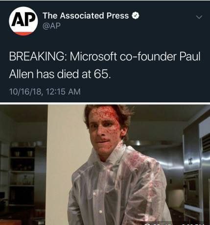Open the AP profile avatar logo
Viewport: 210px width, 225px height.
pos(23,21)
